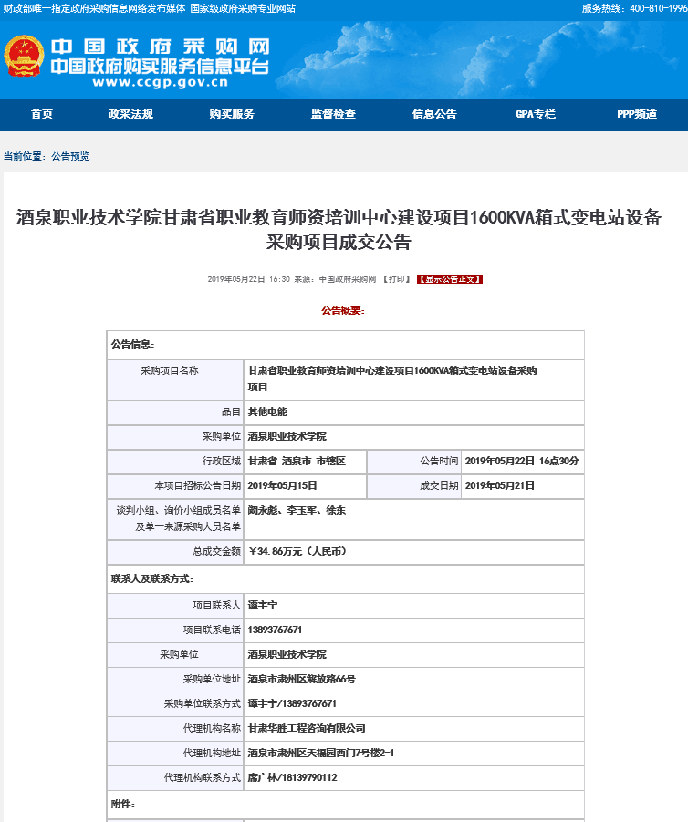Click the 中国政府采购网 title banner
The width and height of the screenshot is (688, 822).
click(x=160, y=47)
